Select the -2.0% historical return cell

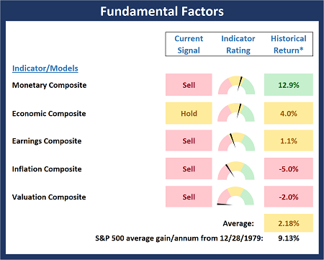coord(289,197)
